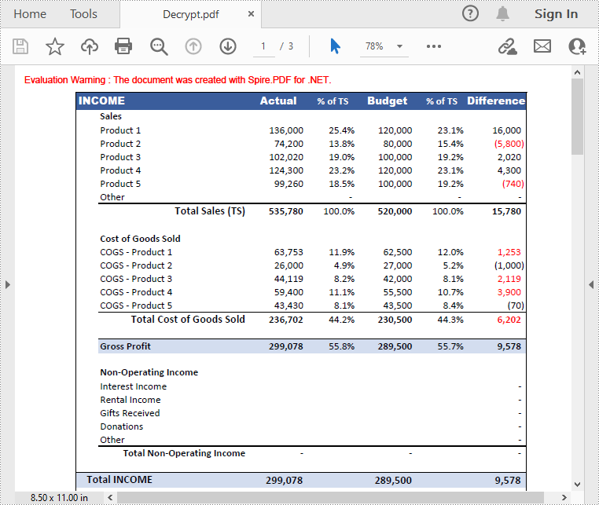This screenshot has width=599, height=505.
Task: Click the Total Cost of Goods Sold label
Action: pyautogui.click(x=188, y=320)
